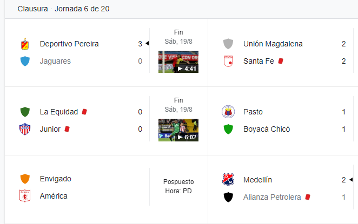This screenshot has height=224, width=358.
Task: Click the Deportivo Pereira team crest
Action: (25, 44)
